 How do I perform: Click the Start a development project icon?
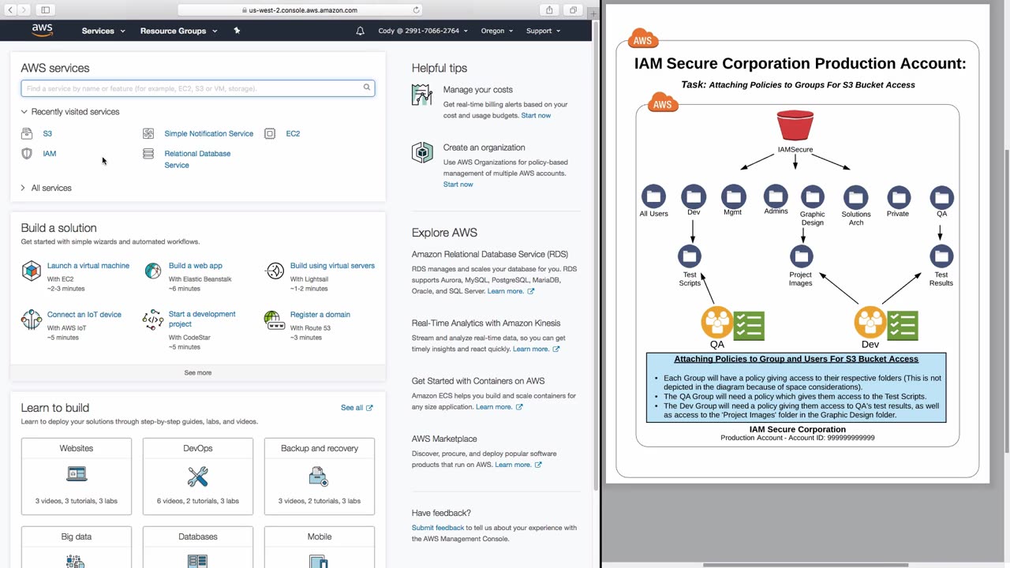[x=153, y=319]
